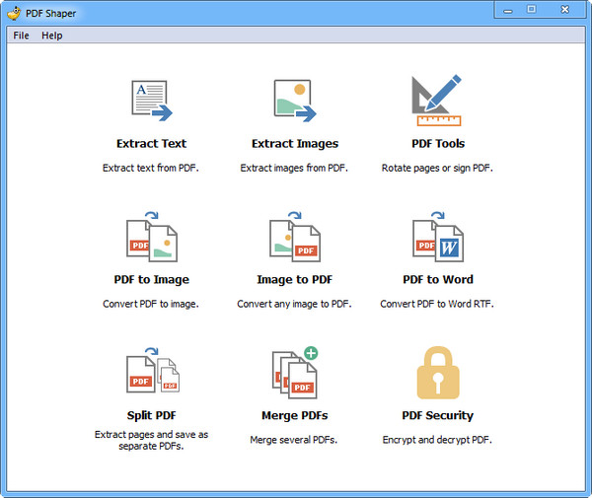
Task: Click the "Merge PDFs" label
Action: click(x=294, y=415)
